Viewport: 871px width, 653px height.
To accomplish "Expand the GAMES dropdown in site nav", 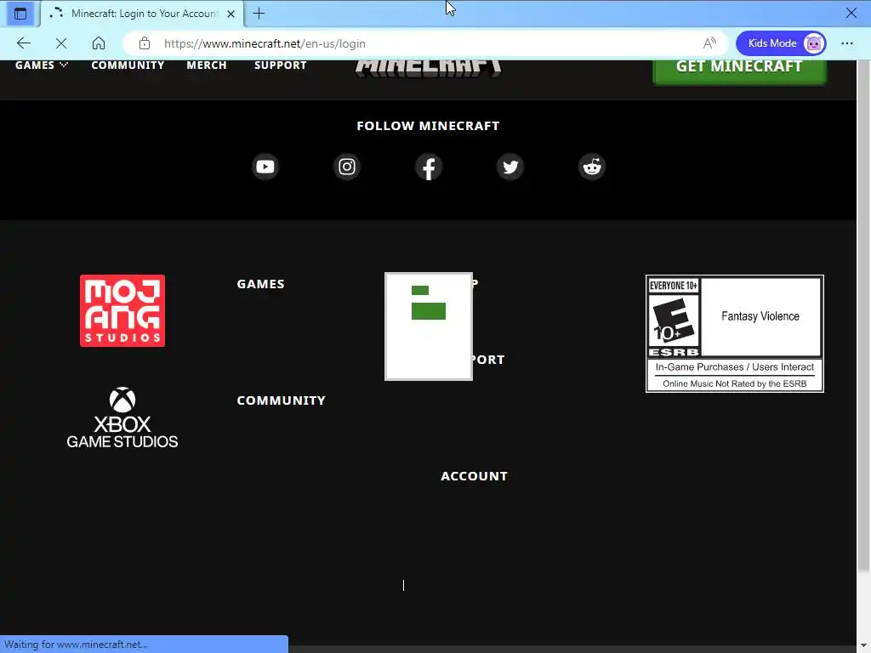I will tap(42, 65).
